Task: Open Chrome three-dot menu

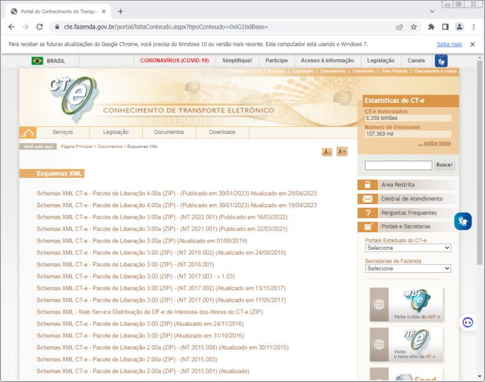Action: 474,27
